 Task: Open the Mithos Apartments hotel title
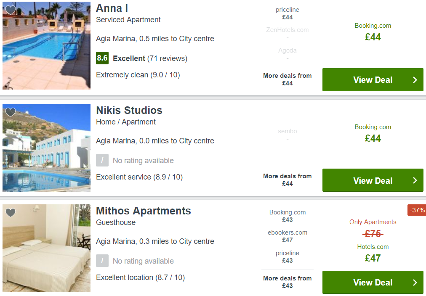[144, 211]
